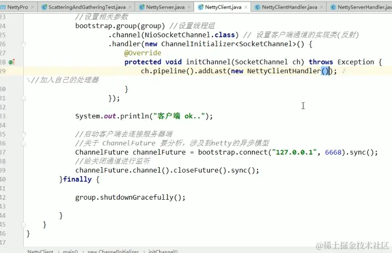Click the port number 6668
Image resolution: width=392 pixels, height=253 pixels.
333,152
